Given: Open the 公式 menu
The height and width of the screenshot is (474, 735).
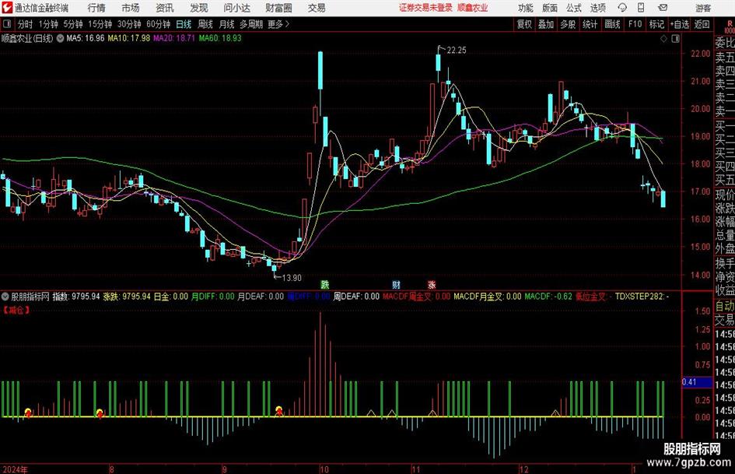Looking at the screenshot, I should pos(574,8).
